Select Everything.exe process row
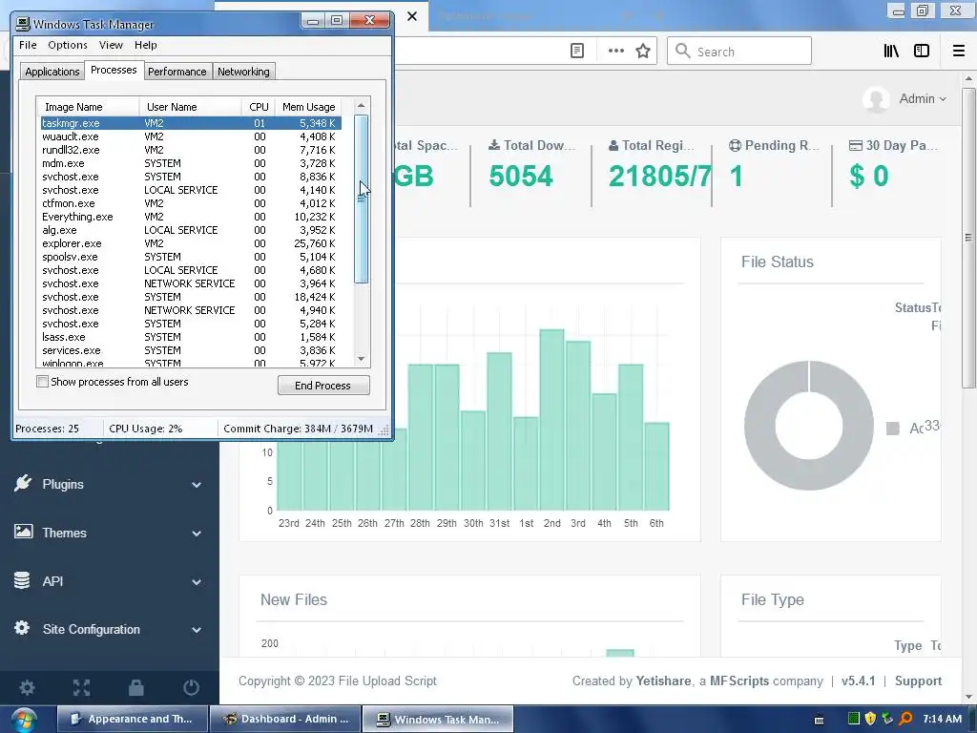Screen dimensions: 977x733 tap(191, 217)
